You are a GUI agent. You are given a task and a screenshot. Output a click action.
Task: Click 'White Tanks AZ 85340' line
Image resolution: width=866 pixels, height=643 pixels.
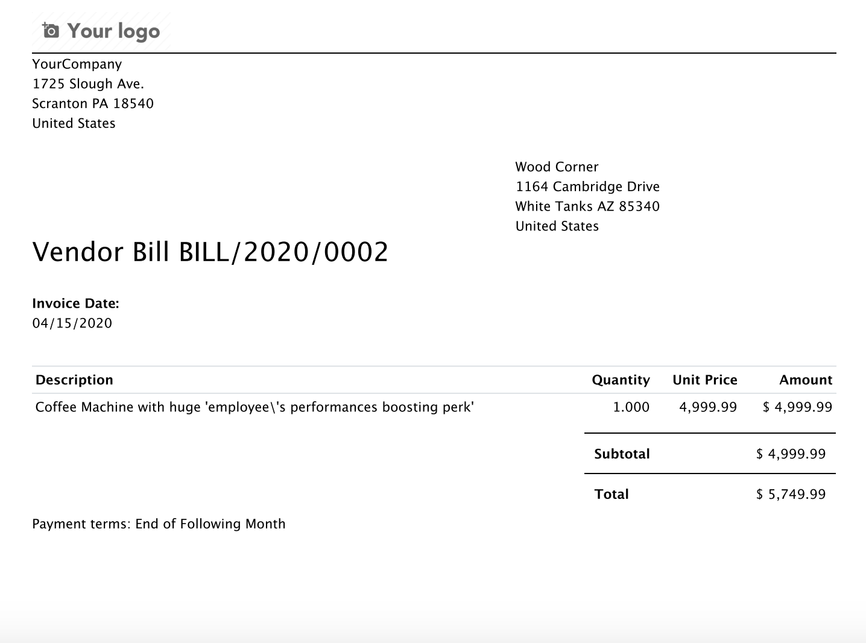pos(587,206)
